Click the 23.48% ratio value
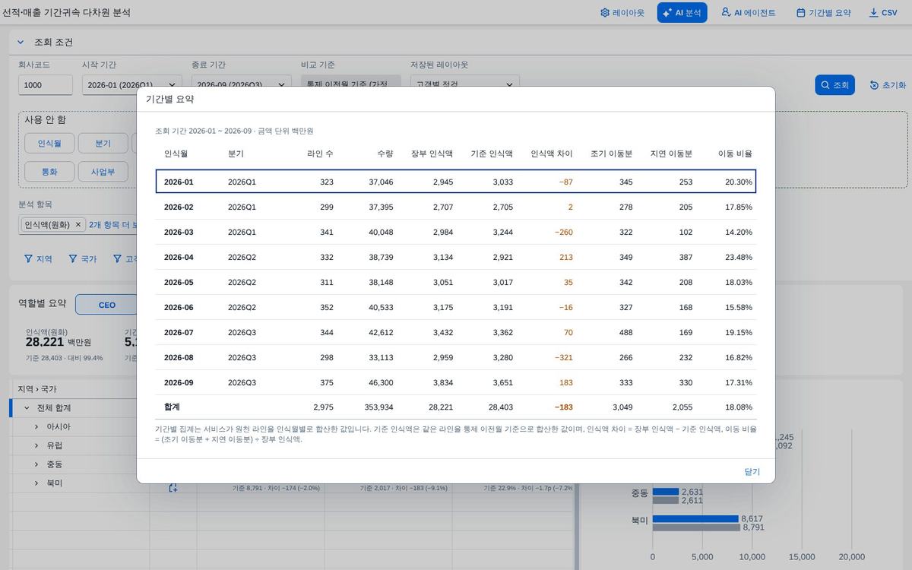912x570 pixels. pos(739,258)
